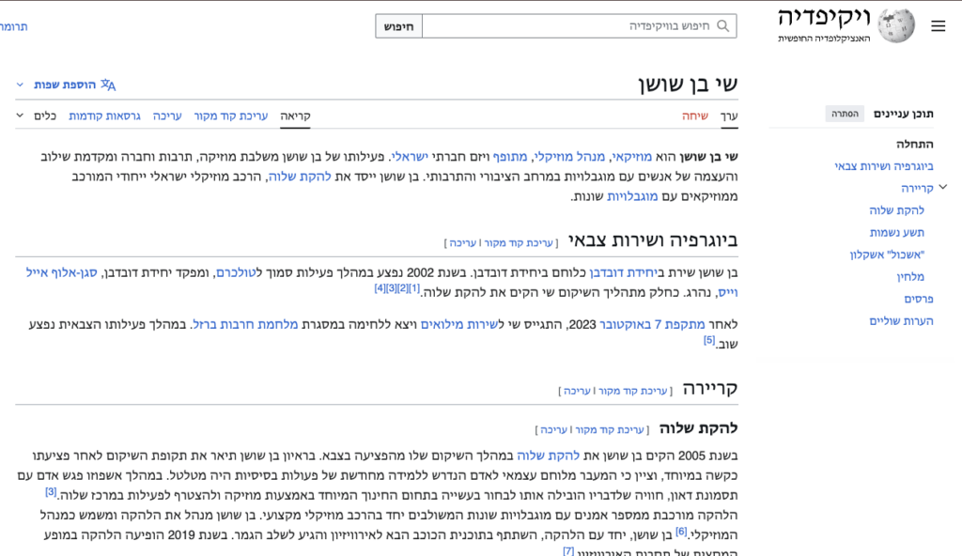The image size is (962, 556).
Task: Click the language translation icon
Action: pyautogui.click(x=108, y=85)
